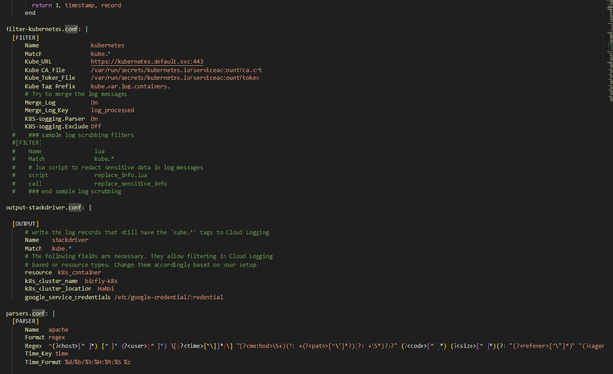Click the commented #[FILTER] line
The width and height of the screenshot is (613, 374).
coord(27,143)
